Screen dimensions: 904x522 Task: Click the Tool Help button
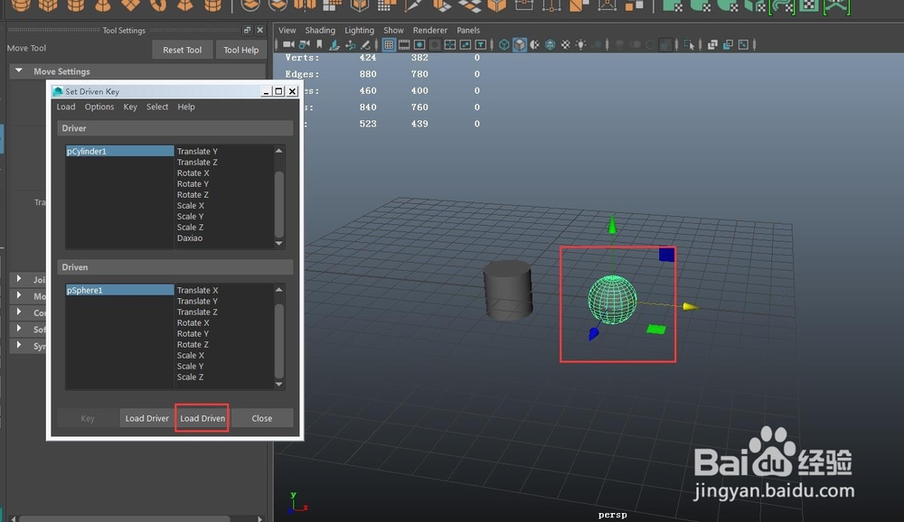pos(241,50)
